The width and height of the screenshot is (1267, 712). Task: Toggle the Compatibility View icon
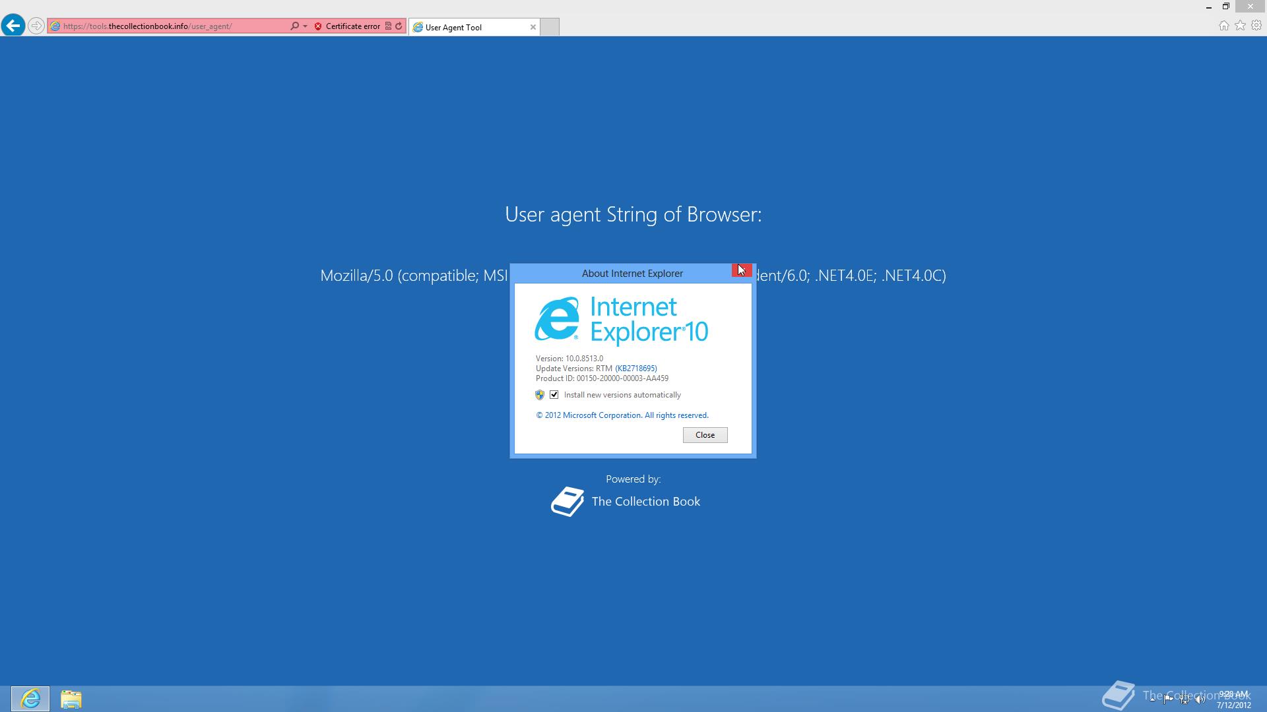(388, 26)
